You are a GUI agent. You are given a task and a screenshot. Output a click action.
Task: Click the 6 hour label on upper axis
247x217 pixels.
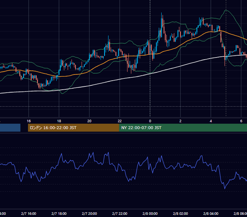pos(241,121)
